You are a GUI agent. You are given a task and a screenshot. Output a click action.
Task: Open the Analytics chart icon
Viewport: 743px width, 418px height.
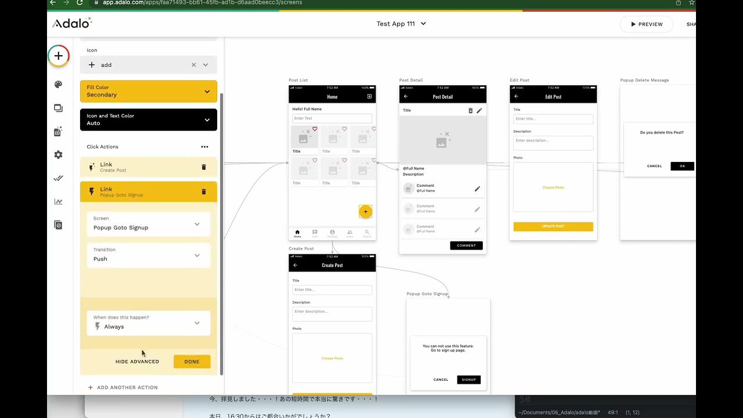tap(58, 201)
